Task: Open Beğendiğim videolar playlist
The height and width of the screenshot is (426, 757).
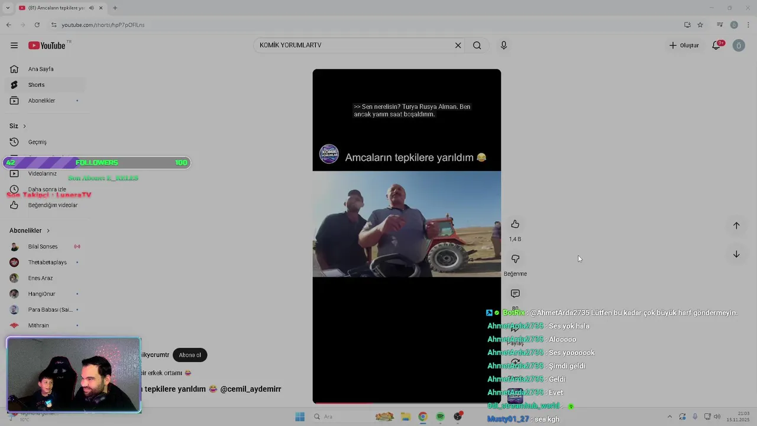Action: pyautogui.click(x=45, y=205)
